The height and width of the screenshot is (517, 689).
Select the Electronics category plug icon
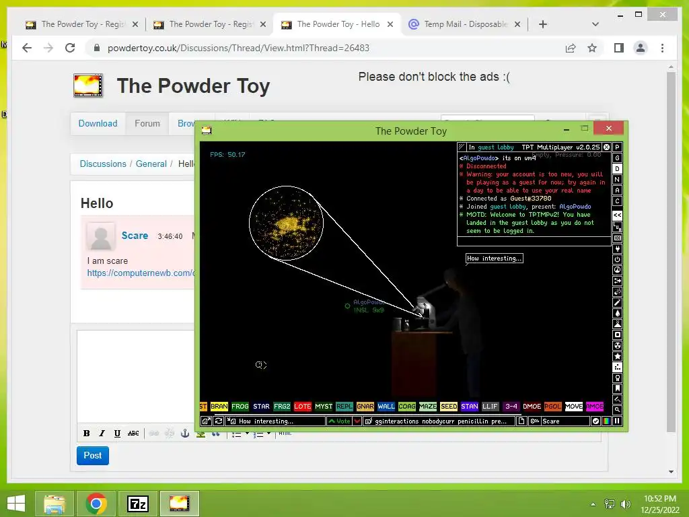point(617,249)
